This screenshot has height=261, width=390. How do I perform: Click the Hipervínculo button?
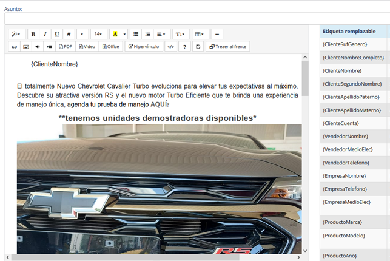coord(144,47)
